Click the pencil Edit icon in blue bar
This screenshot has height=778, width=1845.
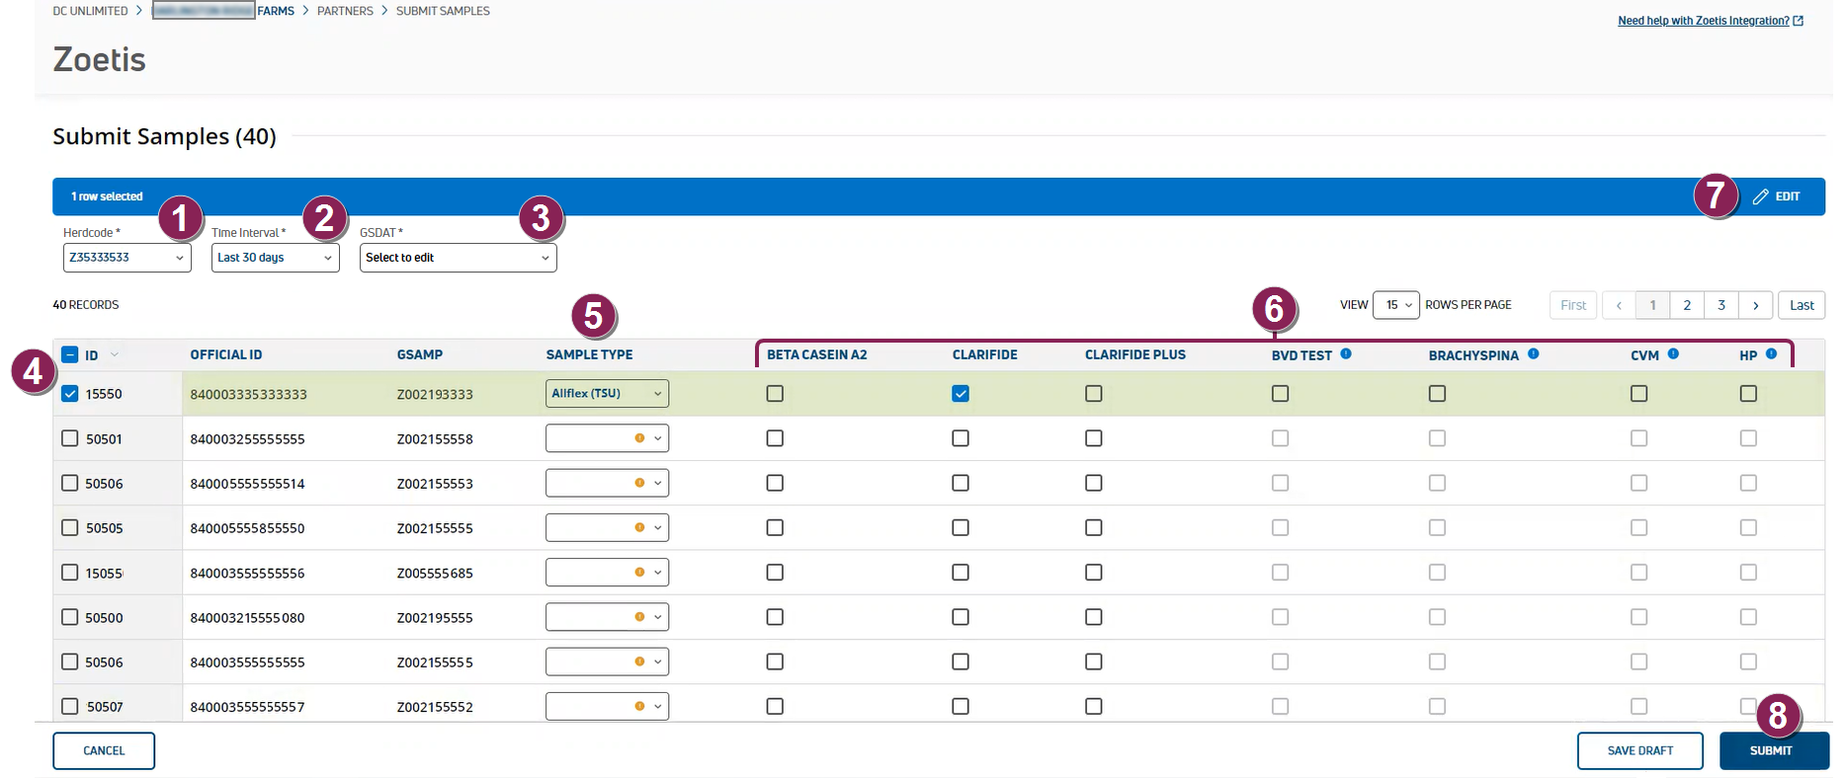(1761, 196)
